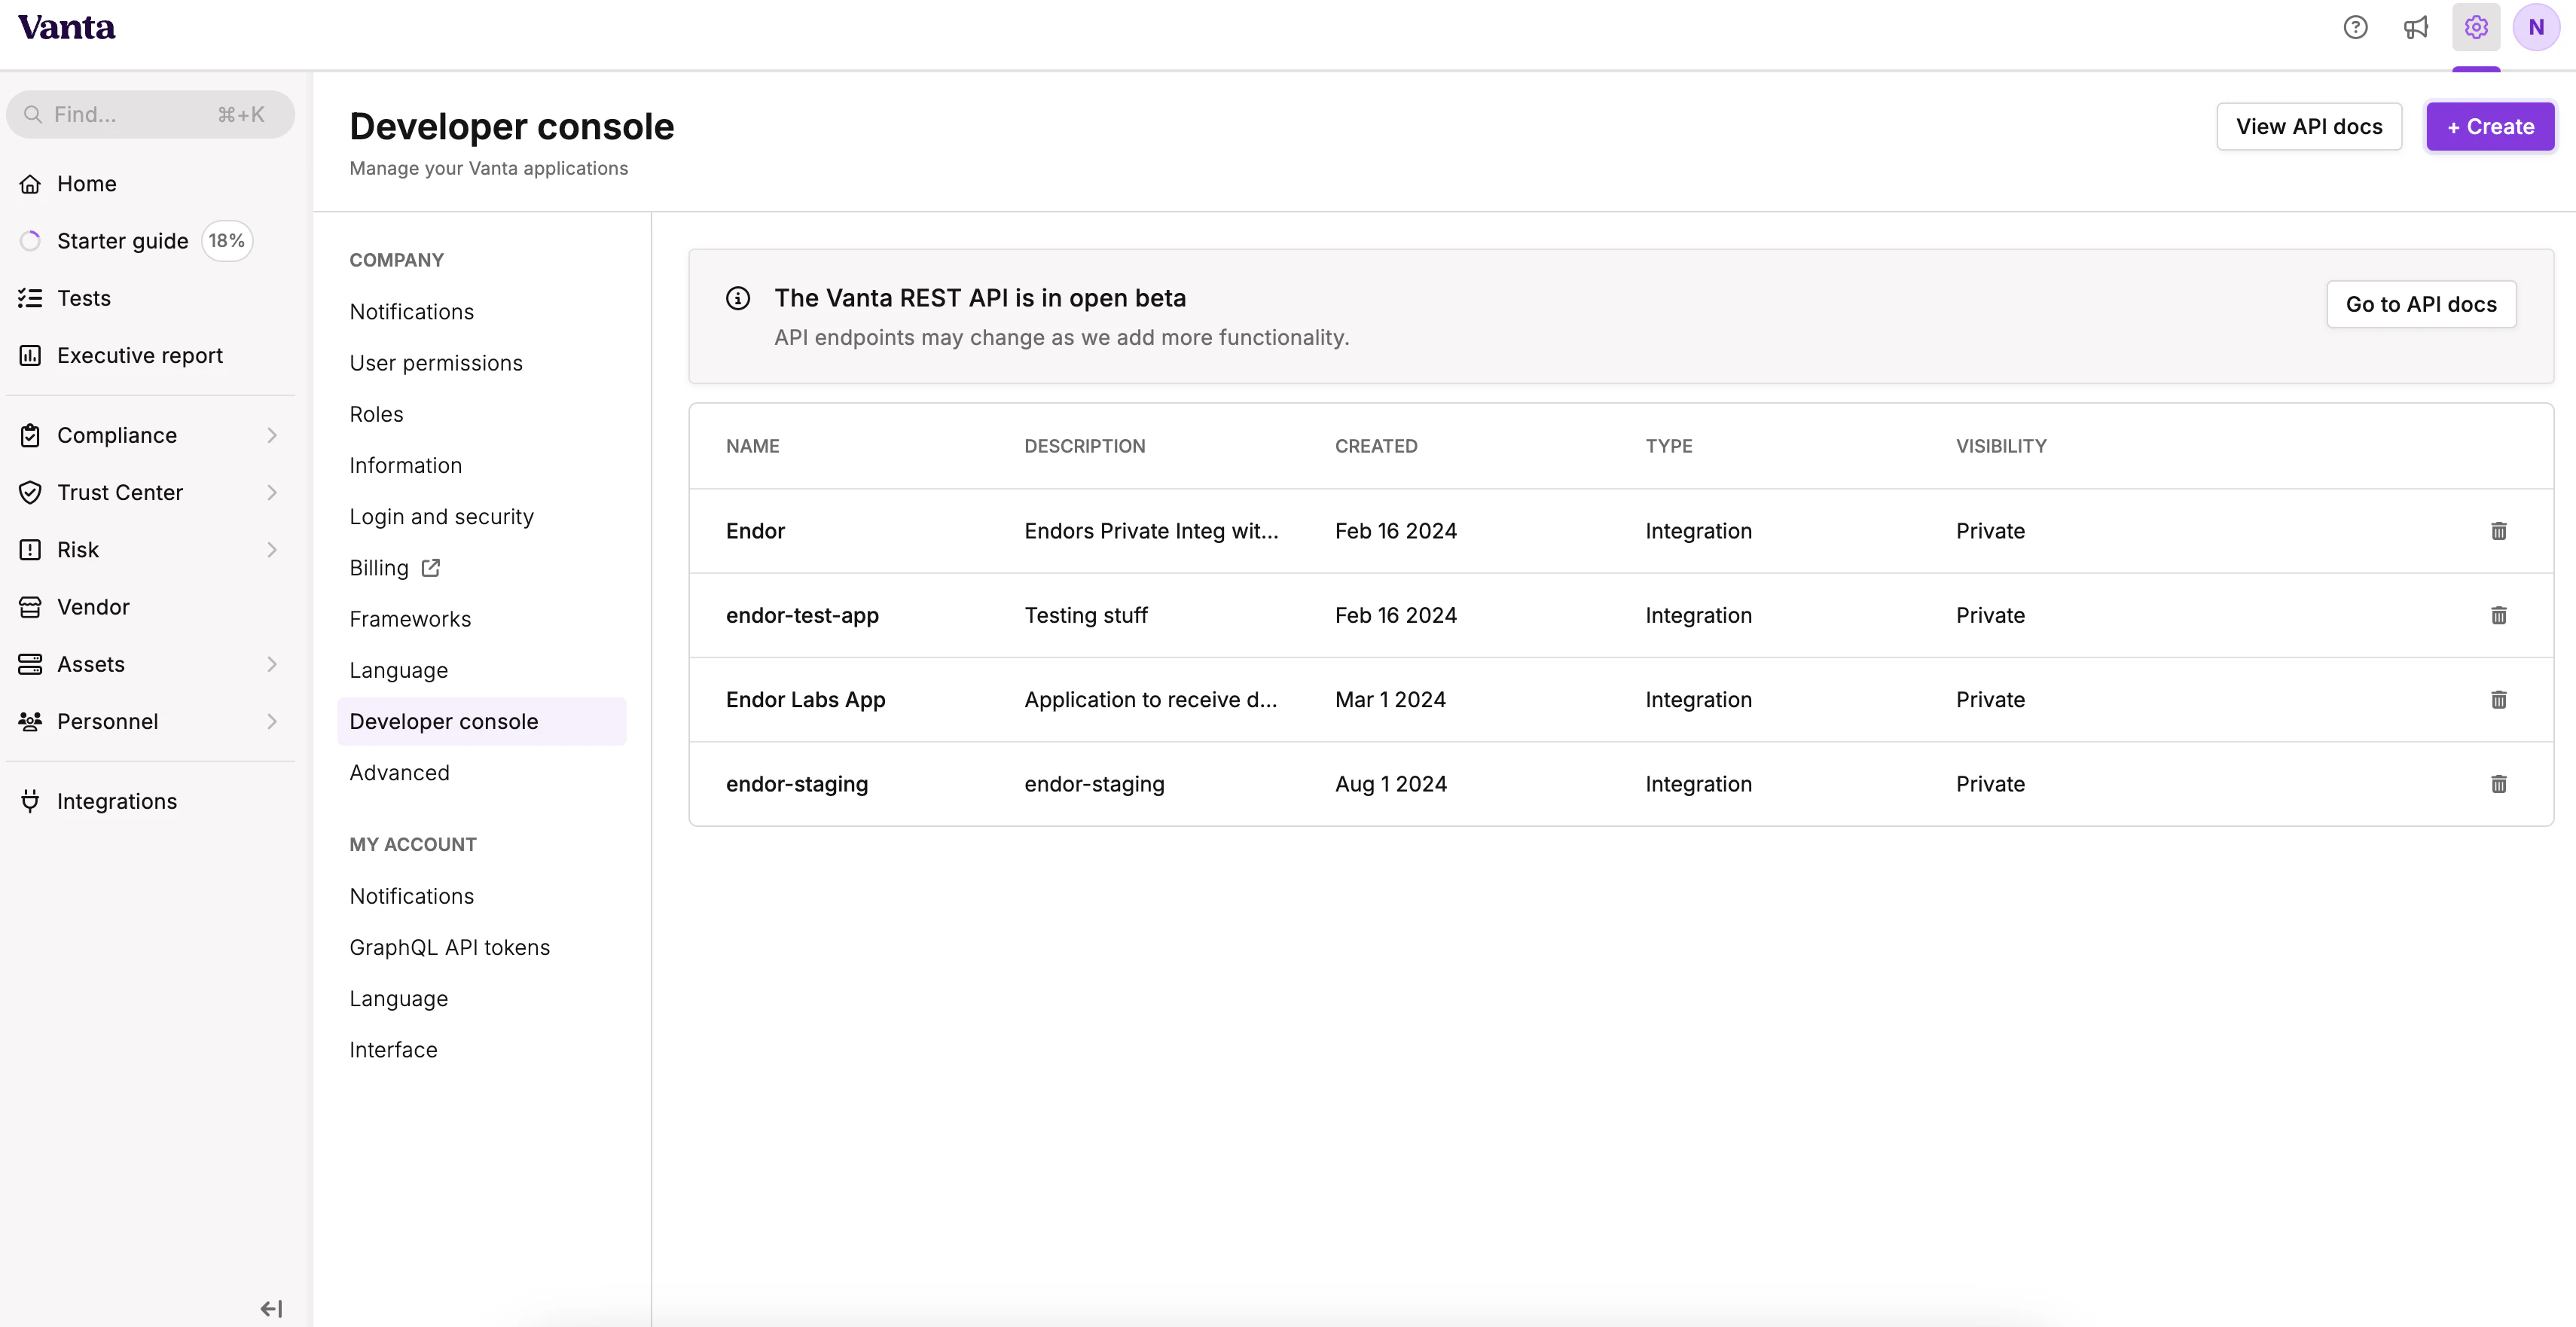Image resolution: width=2576 pixels, height=1327 pixels.
Task: Open Billing via its external link icon
Action: click(x=430, y=567)
